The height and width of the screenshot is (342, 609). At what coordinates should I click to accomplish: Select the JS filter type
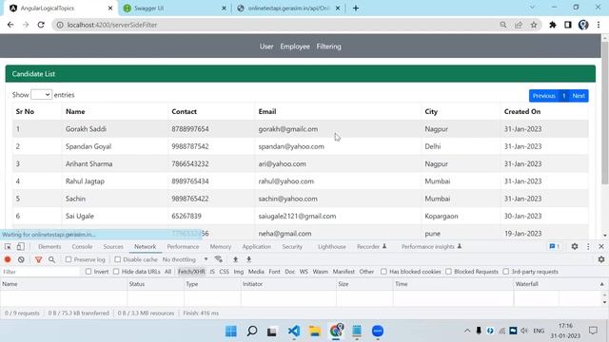click(x=212, y=272)
